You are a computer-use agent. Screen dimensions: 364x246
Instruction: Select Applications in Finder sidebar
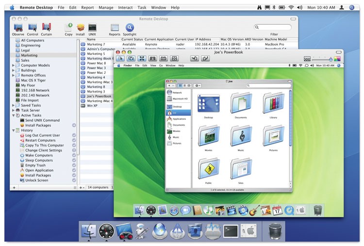178,119
